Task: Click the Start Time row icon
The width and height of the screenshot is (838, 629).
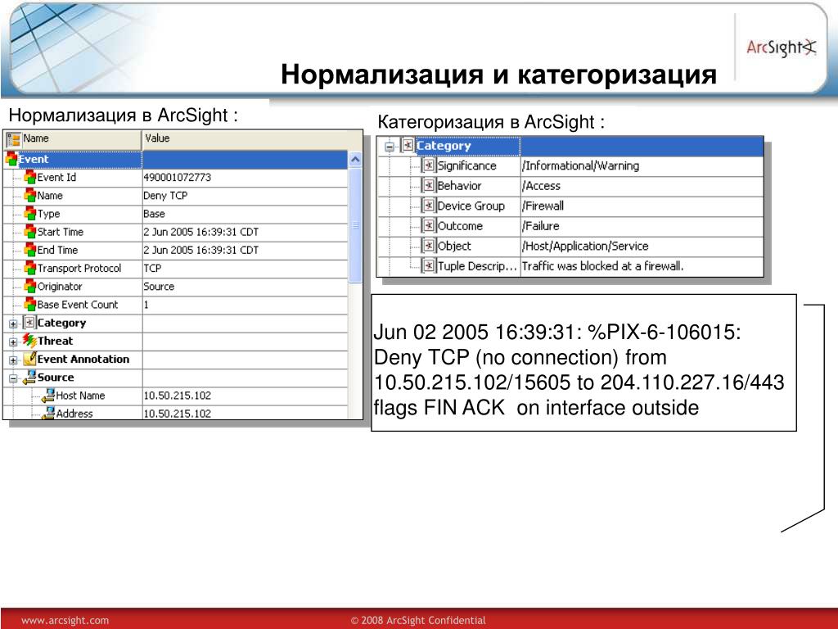Action: pos(30,232)
